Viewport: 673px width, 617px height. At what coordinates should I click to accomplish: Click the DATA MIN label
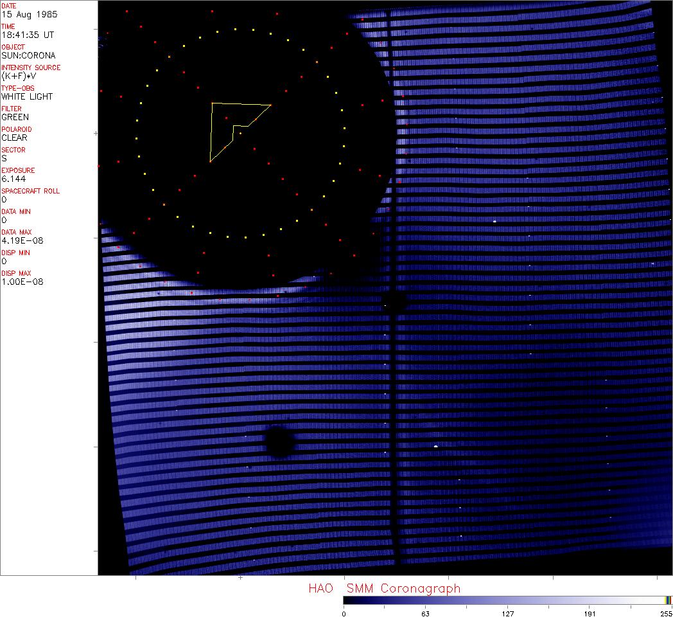click(x=16, y=211)
